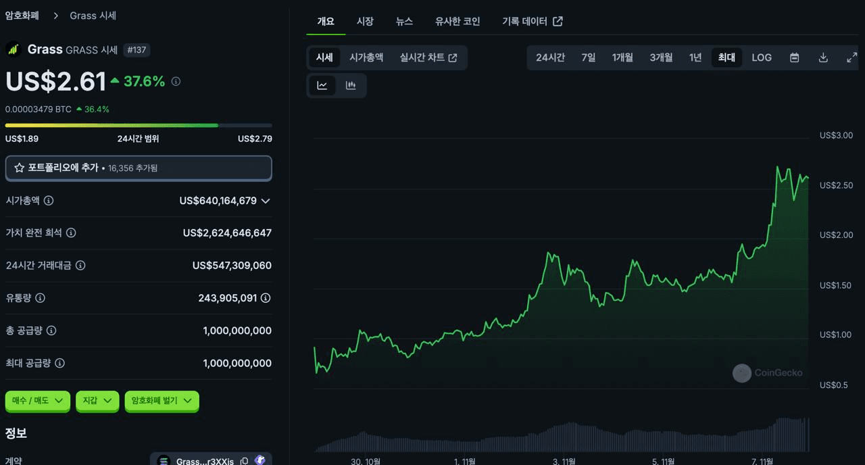Switch chart to 시가총액 view
The height and width of the screenshot is (465, 865).
point(366,57)
